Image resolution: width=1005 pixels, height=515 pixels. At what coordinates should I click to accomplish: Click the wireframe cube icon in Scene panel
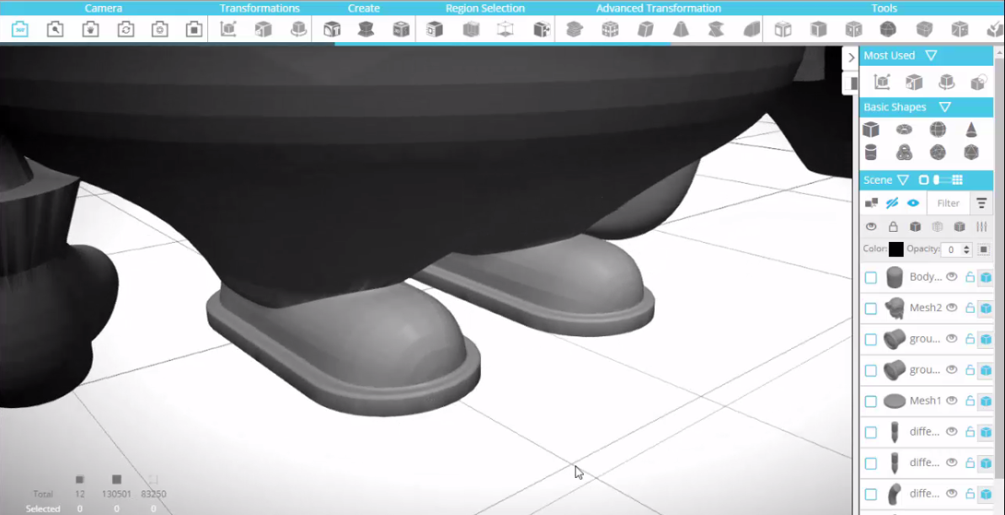click(937, 227)
